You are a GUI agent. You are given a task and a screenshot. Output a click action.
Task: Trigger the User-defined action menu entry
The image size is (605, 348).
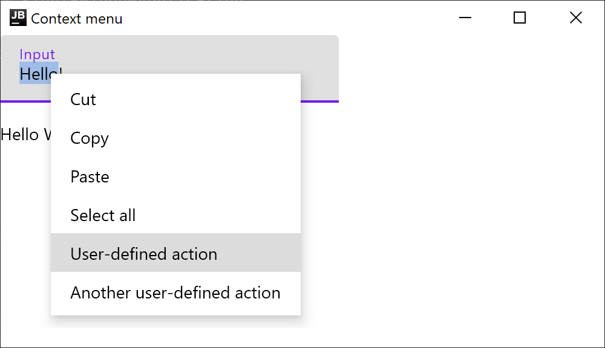pos(143,254)
